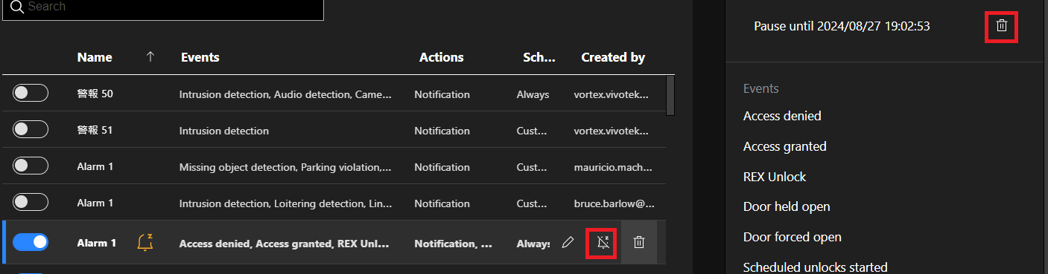
Task: Enable the 警報 50 alarm toggle
Action: [x=31, y=93]
